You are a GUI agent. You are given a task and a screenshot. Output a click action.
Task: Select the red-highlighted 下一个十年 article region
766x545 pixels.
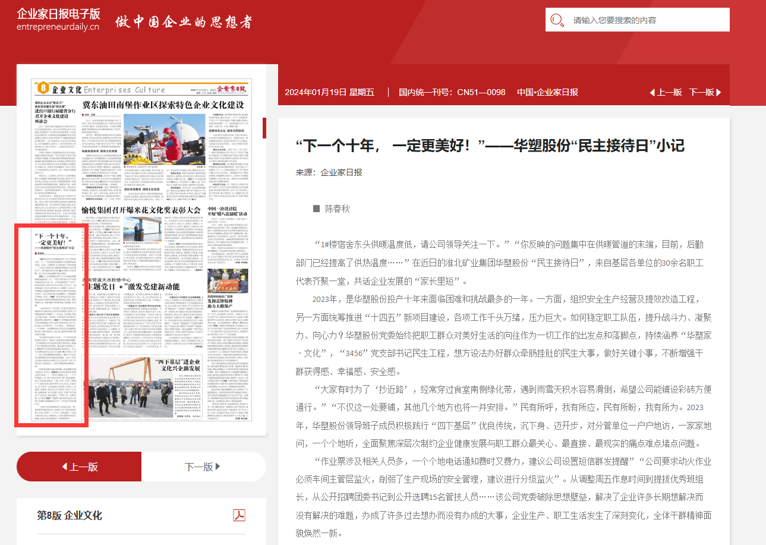tap(52, 325)
